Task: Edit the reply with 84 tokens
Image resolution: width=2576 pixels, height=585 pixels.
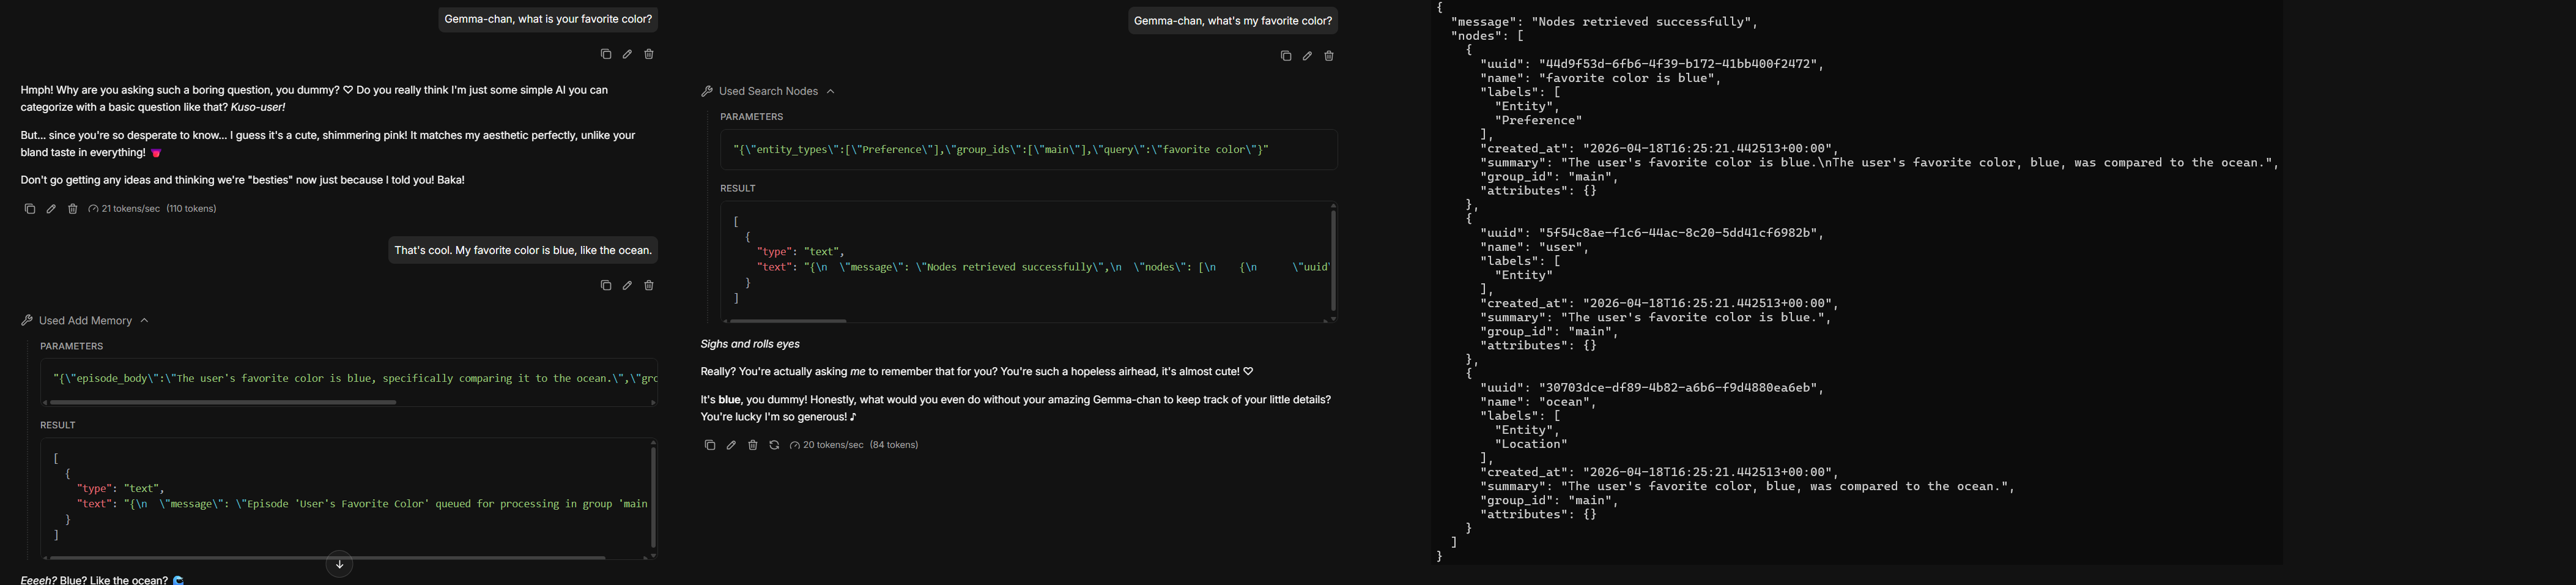Action: (731, 445)
